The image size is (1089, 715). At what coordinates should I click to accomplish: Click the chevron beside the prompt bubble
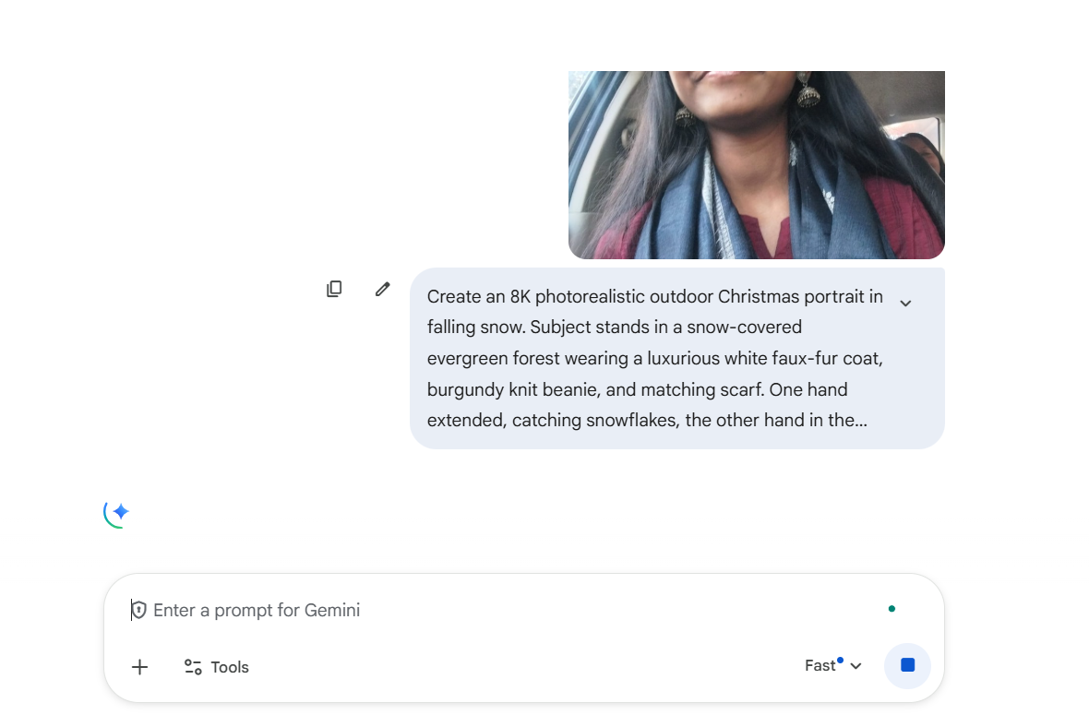tap(905, 303)
